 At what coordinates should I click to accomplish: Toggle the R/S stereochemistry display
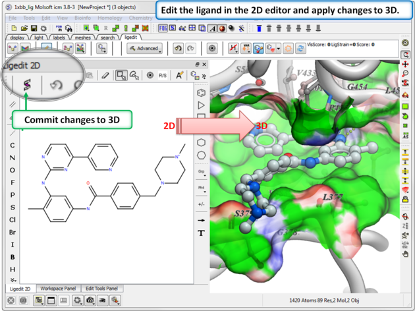coord(163,76)
